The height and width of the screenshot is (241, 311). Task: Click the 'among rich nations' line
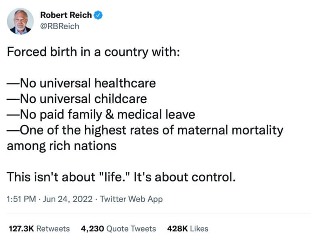(62, 146)
